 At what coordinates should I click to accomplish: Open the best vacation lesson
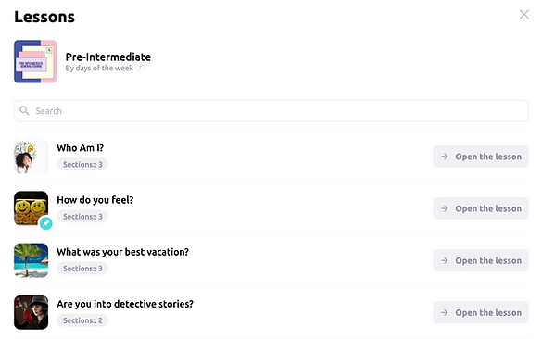tap(481, 260)
